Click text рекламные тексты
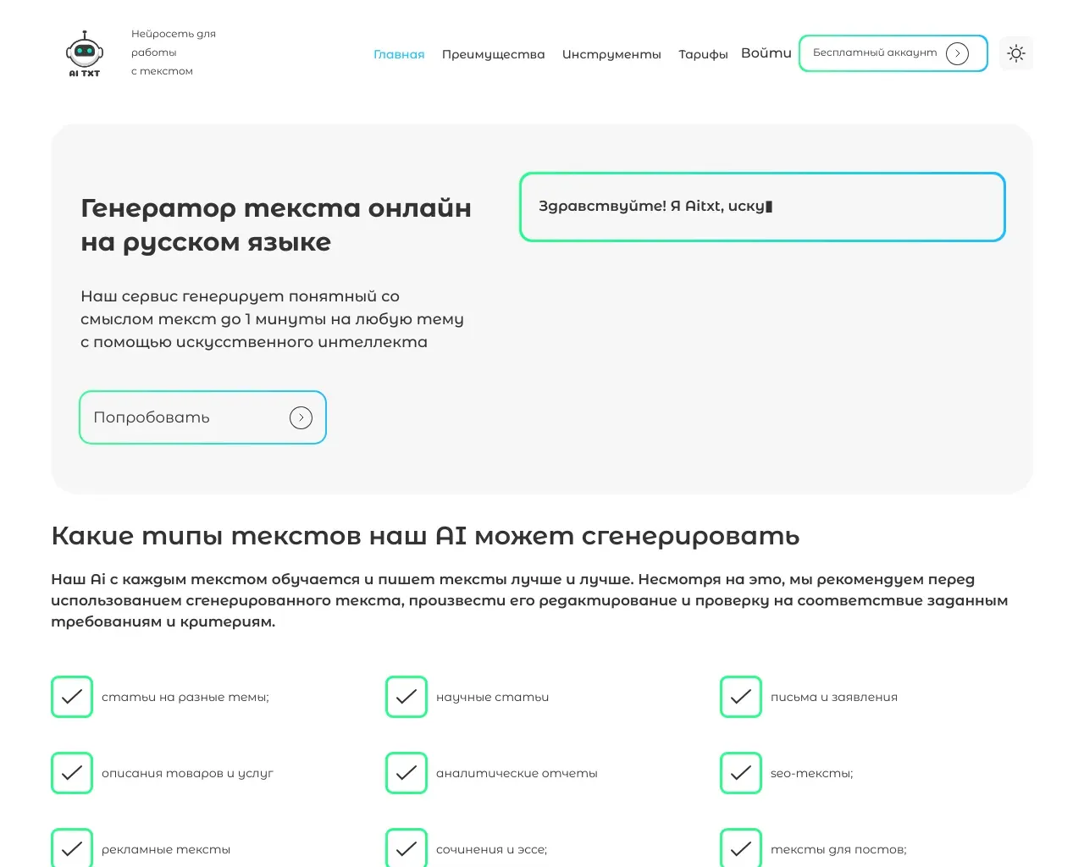Viewport: 1084px width, 867px height. [166, 849]
